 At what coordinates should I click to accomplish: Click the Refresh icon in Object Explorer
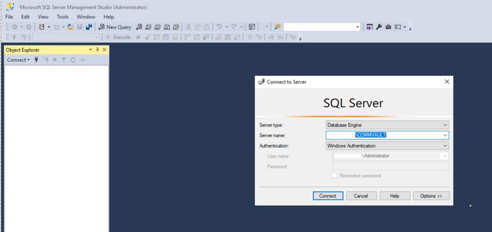tap(73, 60)
